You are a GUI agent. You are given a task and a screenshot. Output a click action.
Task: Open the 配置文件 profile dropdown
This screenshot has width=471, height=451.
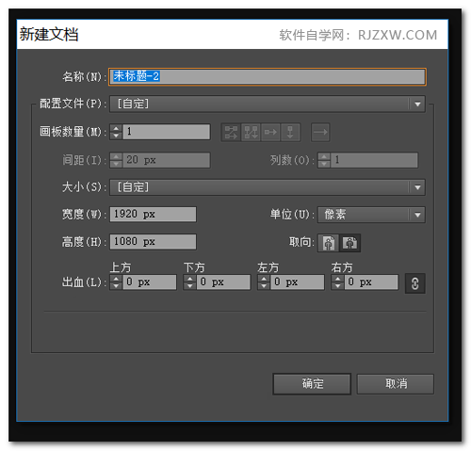click(268, 104)
